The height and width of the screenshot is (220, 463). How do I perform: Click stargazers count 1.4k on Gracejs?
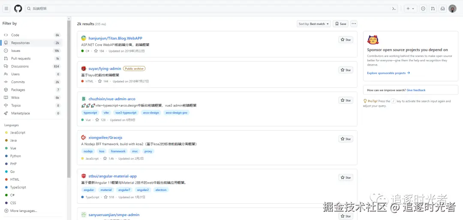pos(108,158)
